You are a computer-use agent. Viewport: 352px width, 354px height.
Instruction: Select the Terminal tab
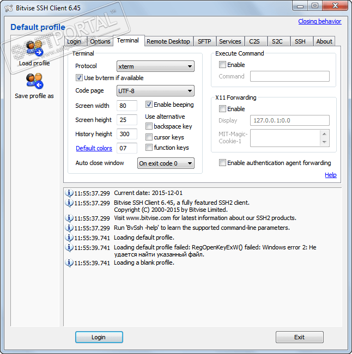click(x=128, y=41)
